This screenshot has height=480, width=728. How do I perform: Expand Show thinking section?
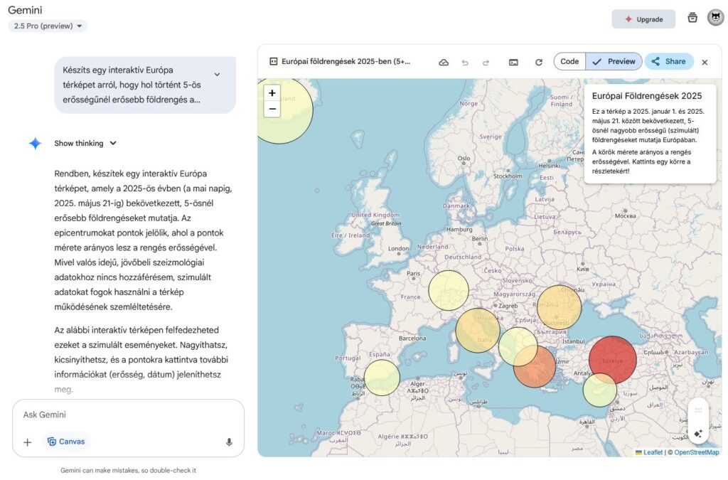click(x=85, y=143)
